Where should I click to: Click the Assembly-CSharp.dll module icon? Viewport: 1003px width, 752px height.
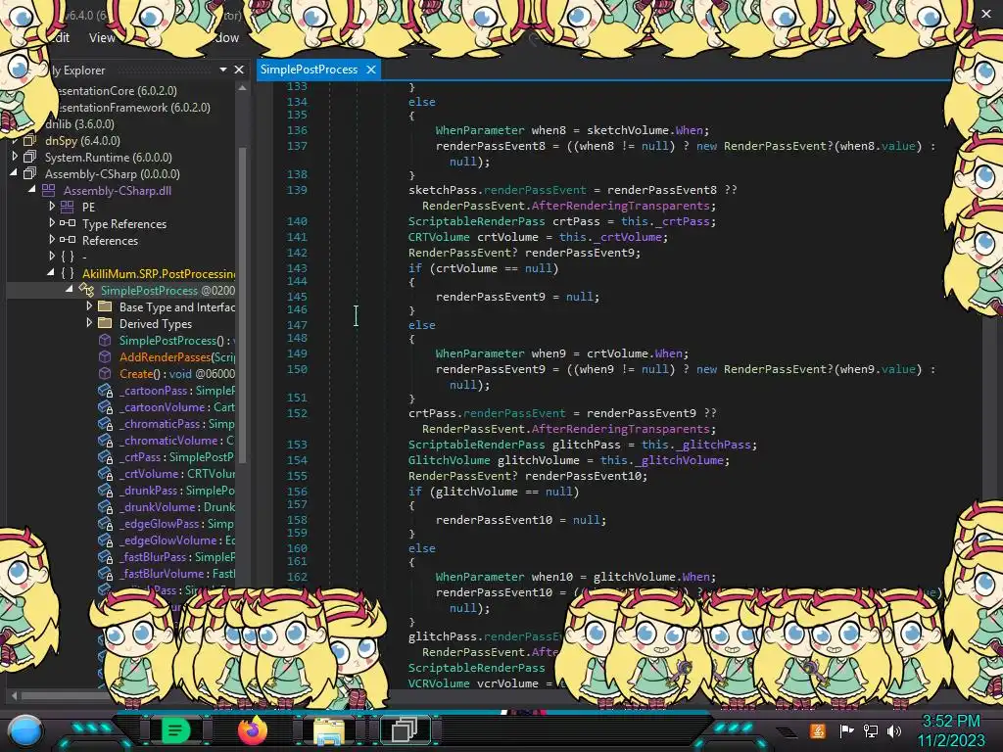(49, 191)
